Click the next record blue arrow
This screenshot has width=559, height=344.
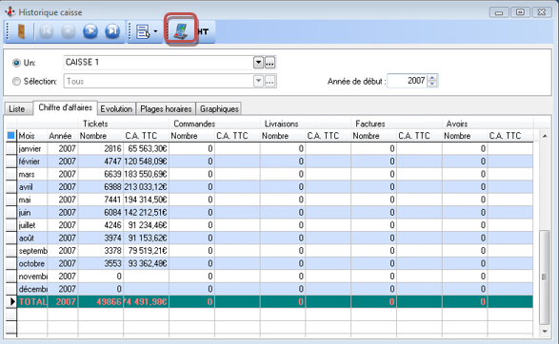[90, 31]
